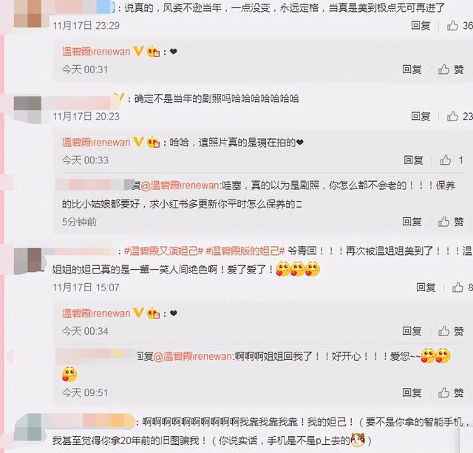This screenshot has width=473, height=453.
Task: Open avatar of the 23:29 commenter
Action: [27, 13]
